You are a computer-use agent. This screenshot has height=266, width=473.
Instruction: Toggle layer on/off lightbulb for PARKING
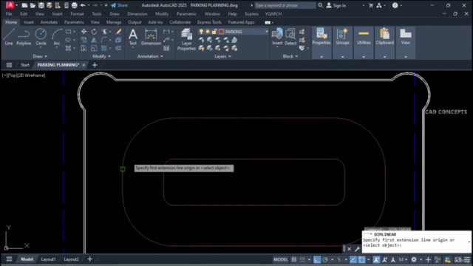201,32
